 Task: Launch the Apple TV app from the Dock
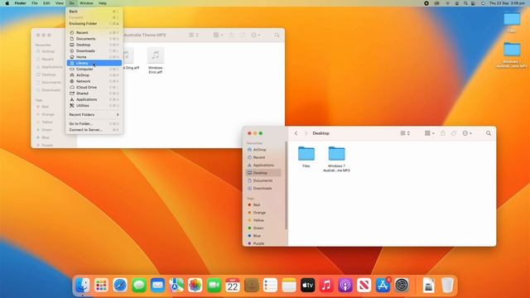coord(307,286)
